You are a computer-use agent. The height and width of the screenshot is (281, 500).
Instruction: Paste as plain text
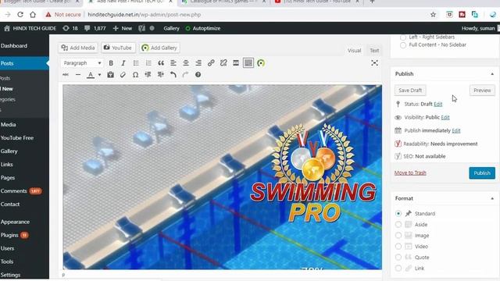(111, 75)
